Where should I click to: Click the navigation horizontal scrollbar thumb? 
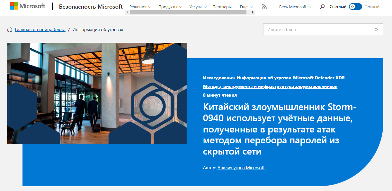[x=188, y=12]
